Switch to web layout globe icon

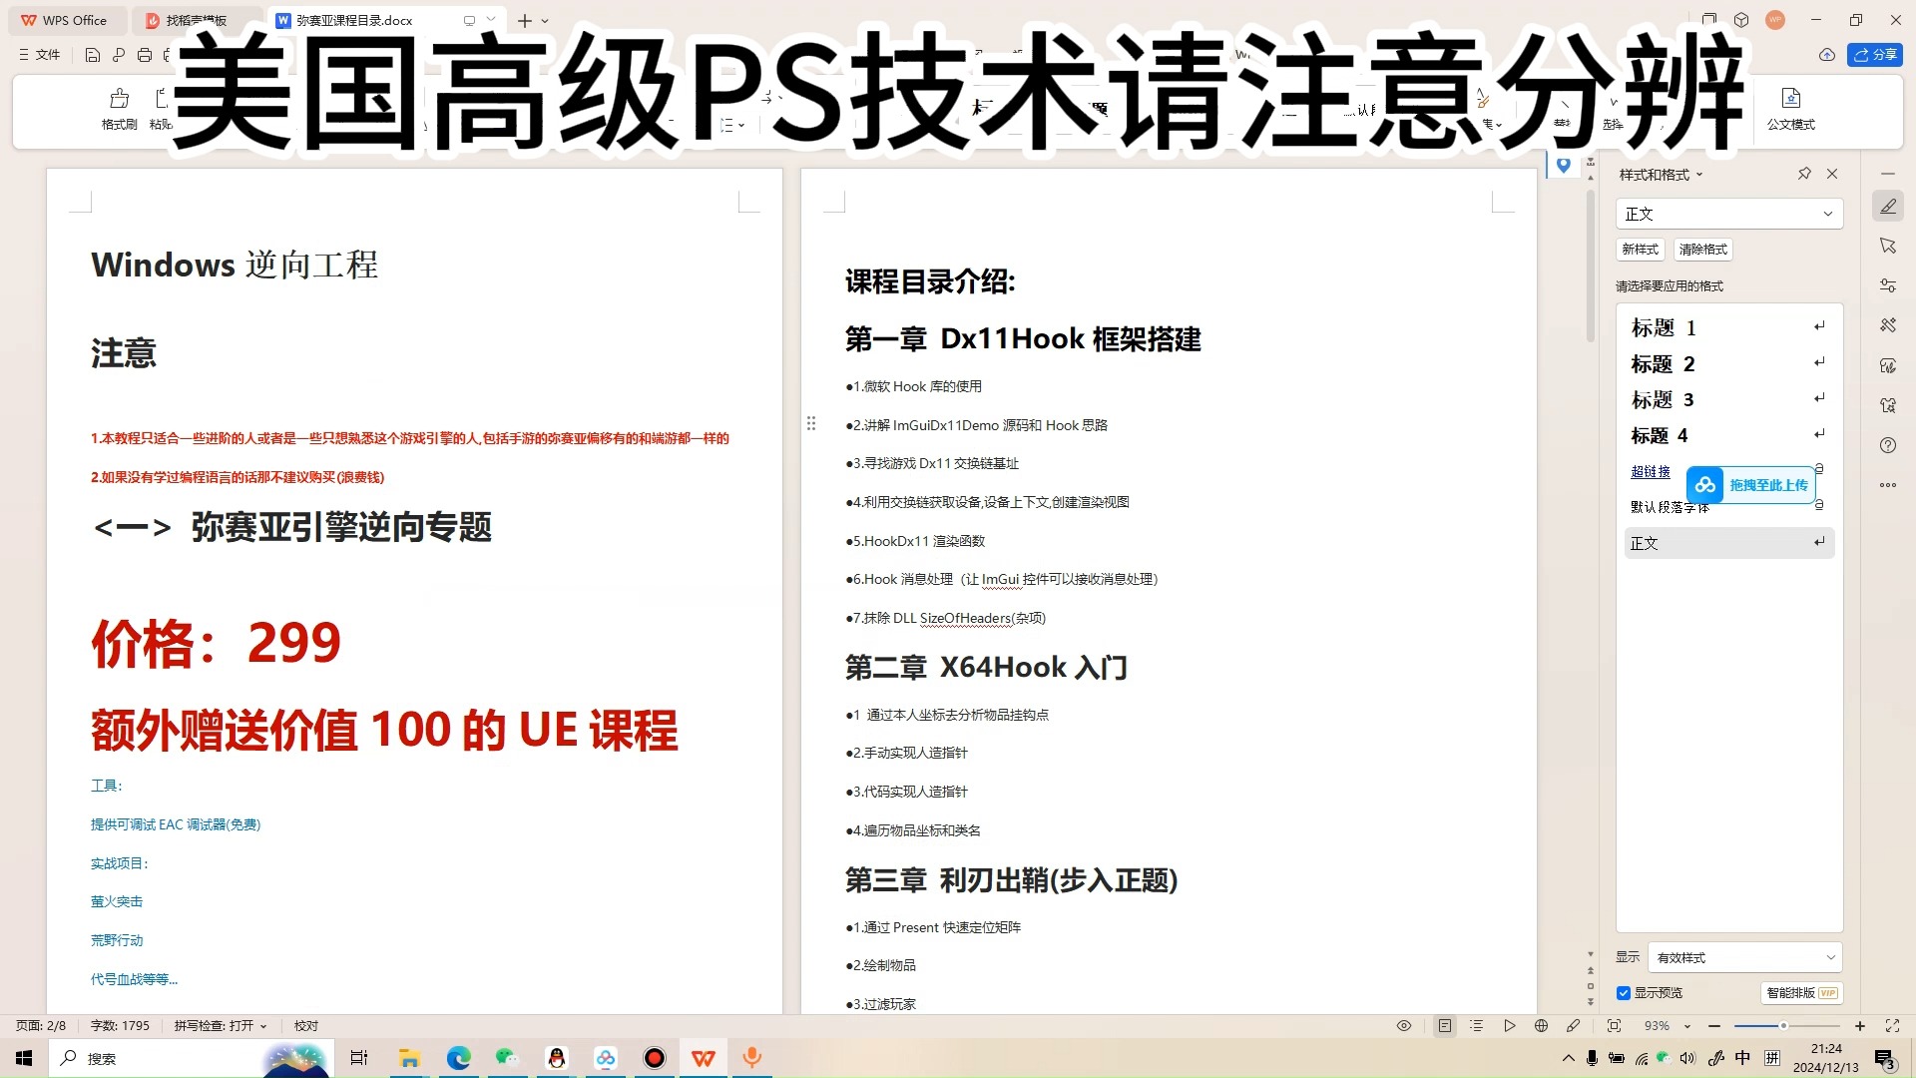tap(1542, 1026)
